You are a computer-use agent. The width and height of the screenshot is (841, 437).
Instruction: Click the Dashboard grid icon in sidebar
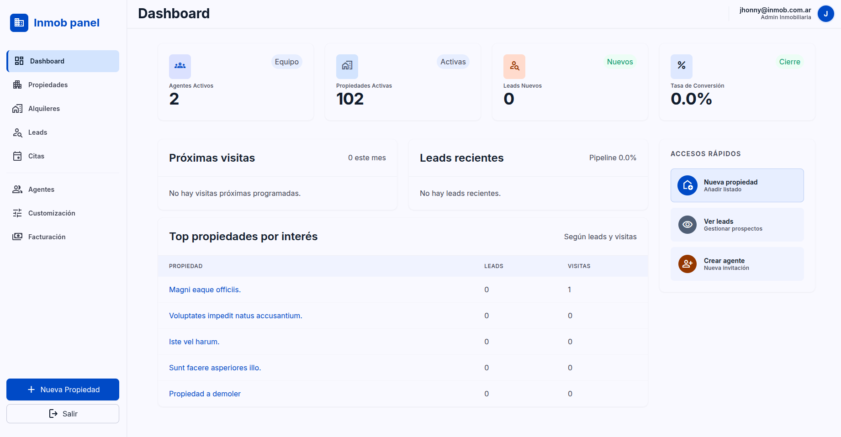point(19,61)
